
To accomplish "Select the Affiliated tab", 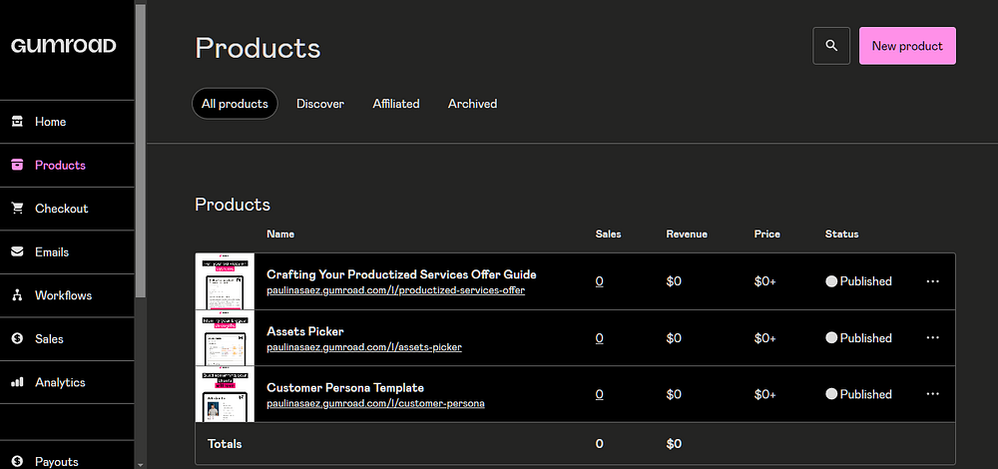I will pos(396,104).
